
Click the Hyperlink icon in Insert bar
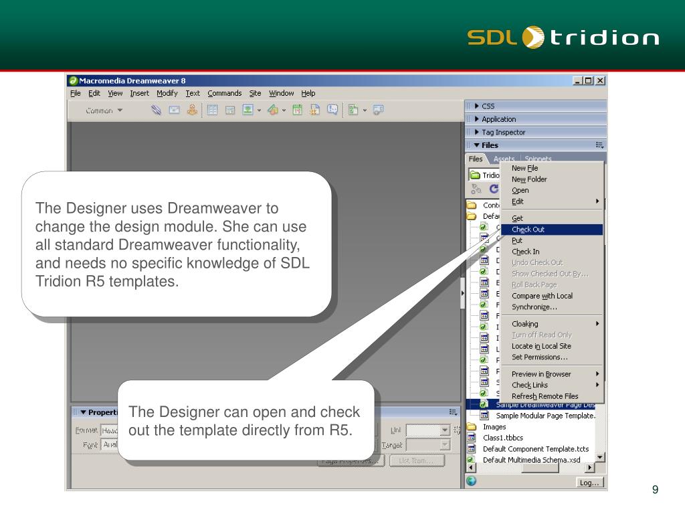[156, 110]
